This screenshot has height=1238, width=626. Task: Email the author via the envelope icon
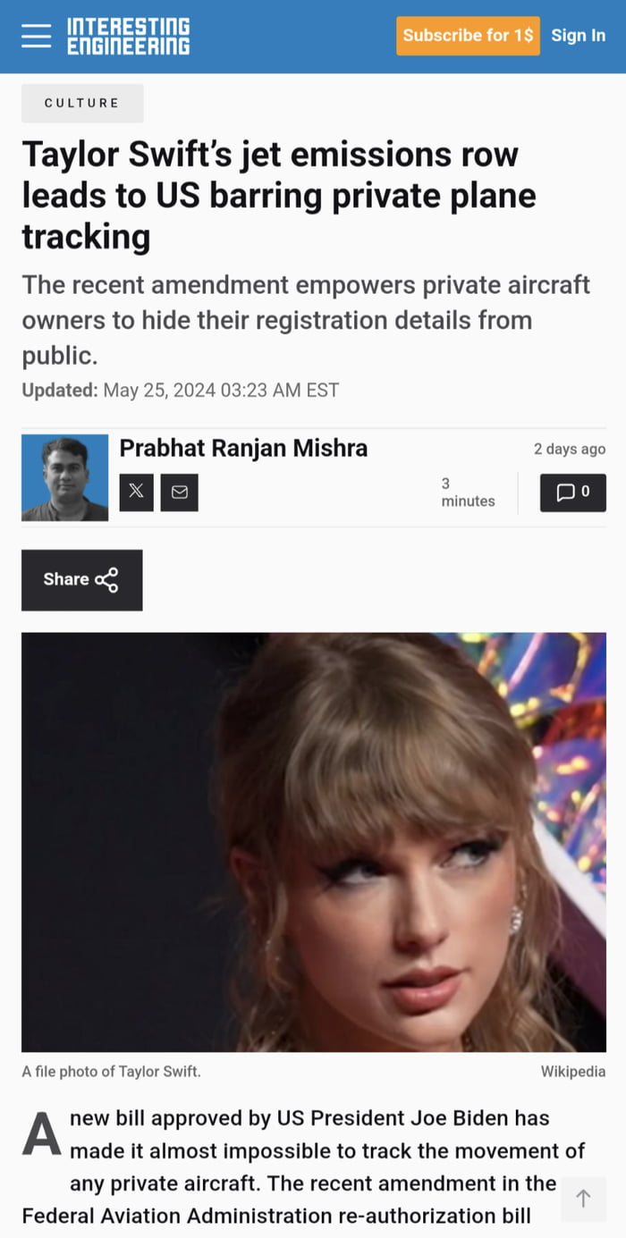180,492
